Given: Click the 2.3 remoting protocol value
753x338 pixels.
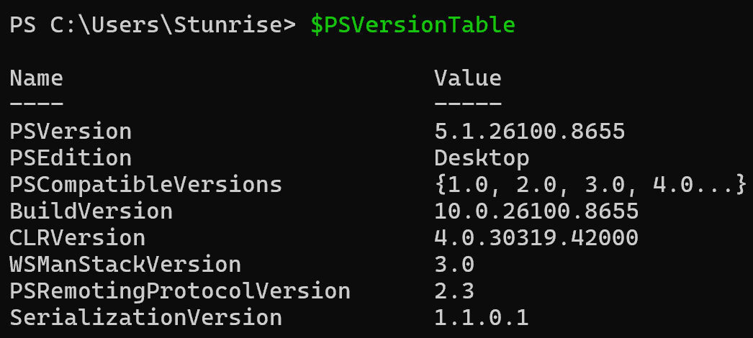Looking at the screenshot, I should tap(454, 291).
